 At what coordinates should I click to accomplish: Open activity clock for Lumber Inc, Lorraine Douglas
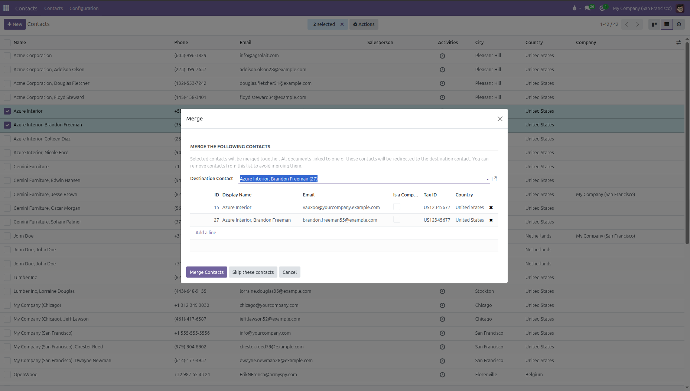point(442,291)
